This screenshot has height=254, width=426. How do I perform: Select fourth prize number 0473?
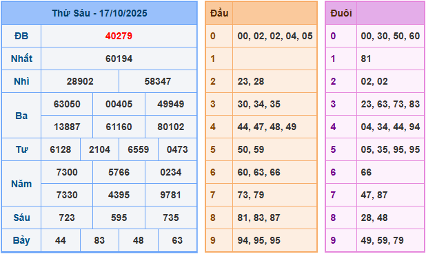(177, 149)
